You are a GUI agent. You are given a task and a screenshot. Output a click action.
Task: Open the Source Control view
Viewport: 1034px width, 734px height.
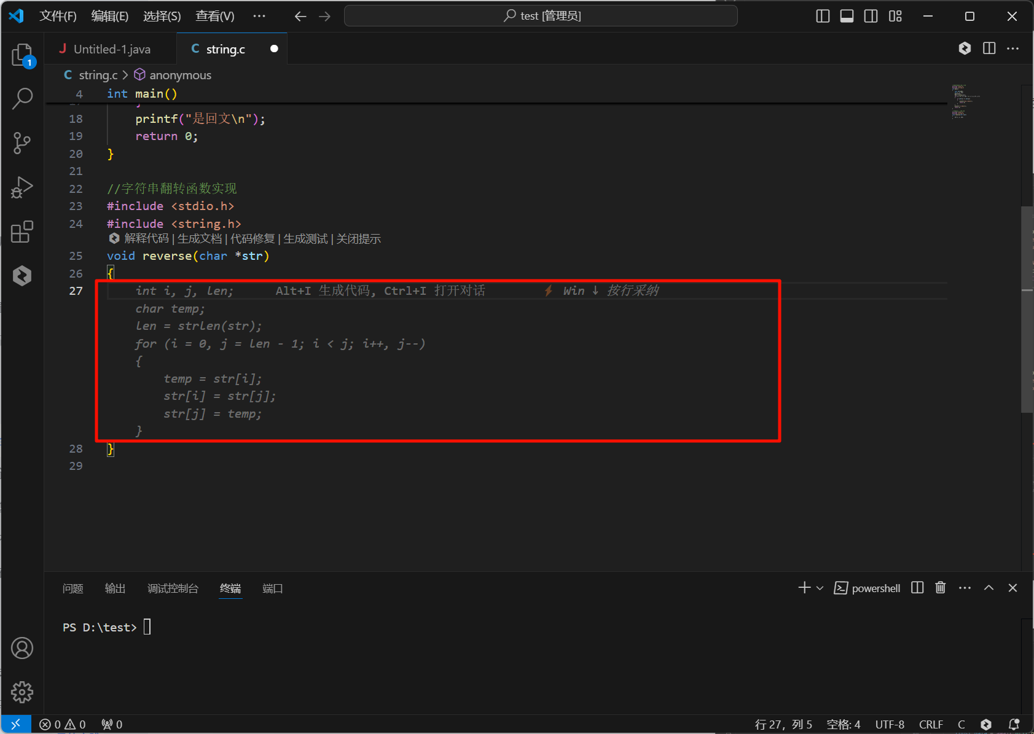pos(22,143)
